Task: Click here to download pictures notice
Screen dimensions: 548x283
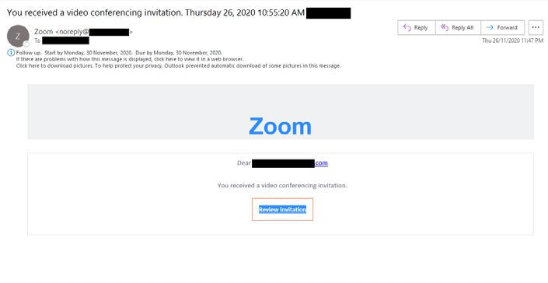Action: coord(178,65)
